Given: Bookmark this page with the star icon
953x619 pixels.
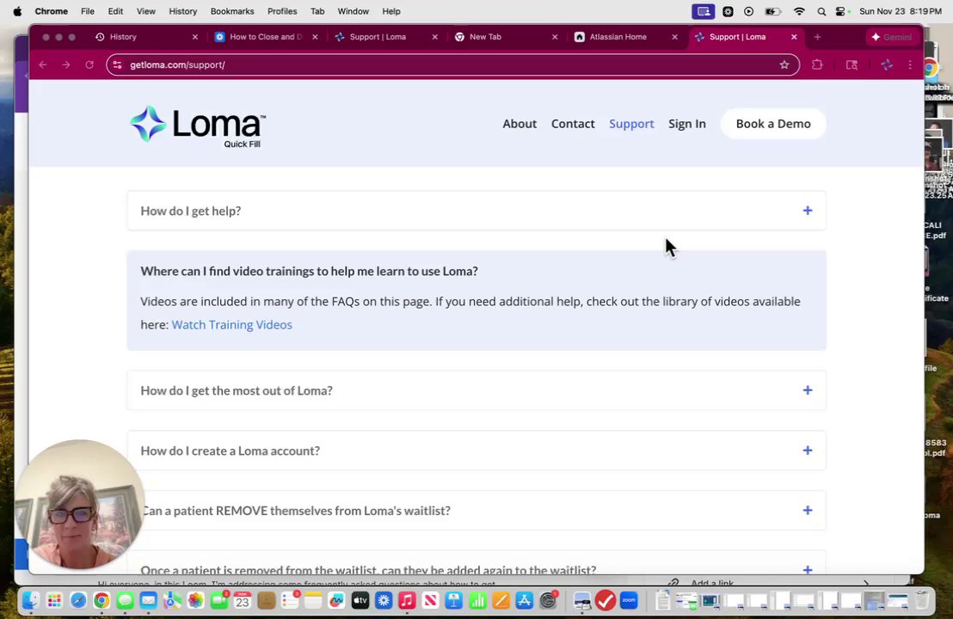Looking at the screenshot, I should [784, 65].
